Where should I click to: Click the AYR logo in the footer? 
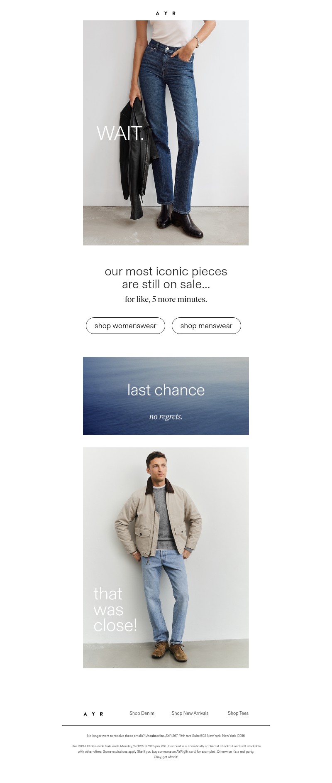click(93, 714)
